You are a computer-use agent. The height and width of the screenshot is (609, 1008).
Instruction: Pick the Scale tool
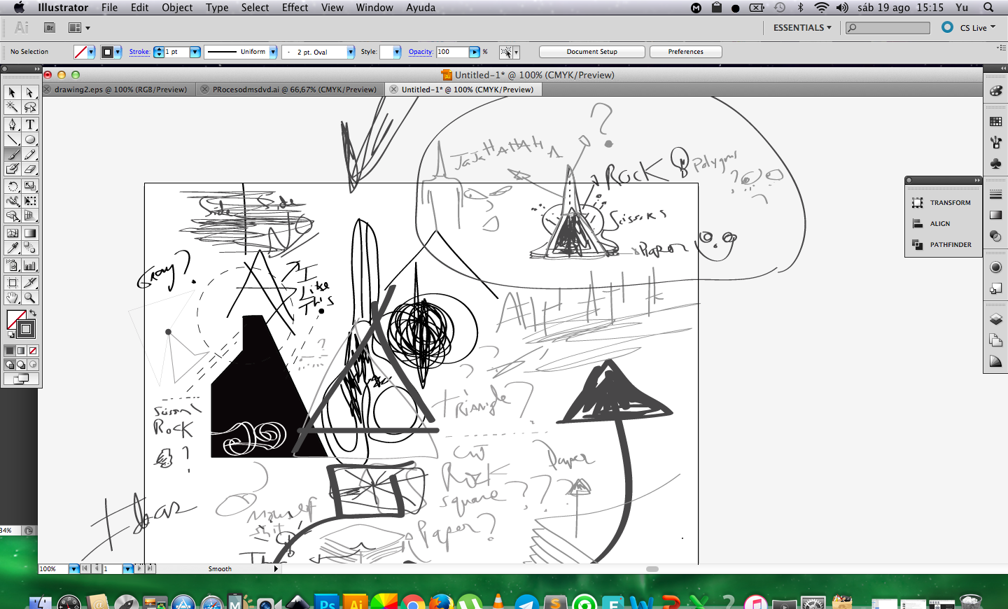coord(29,186)
